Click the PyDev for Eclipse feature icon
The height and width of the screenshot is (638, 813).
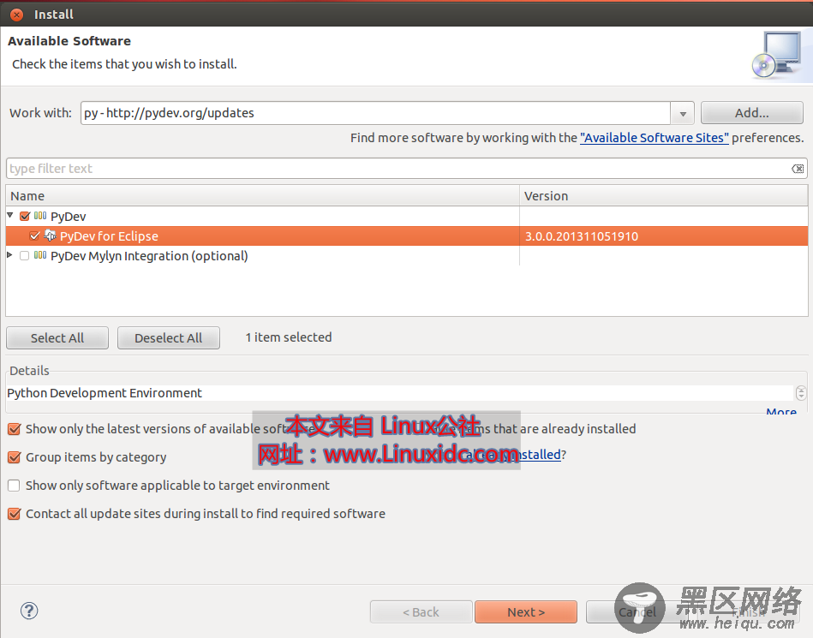(x=50, y=236)
